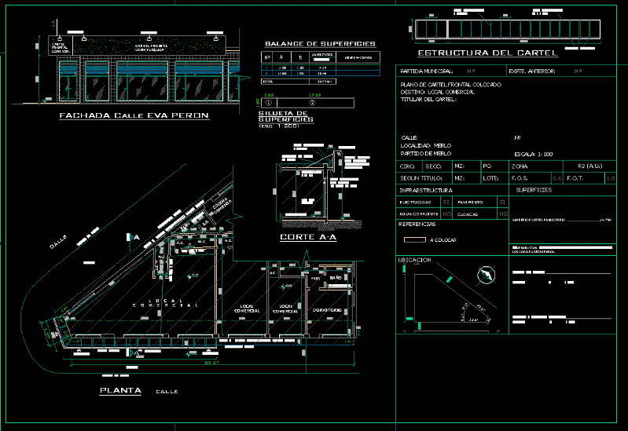Viewport: 628px width, 431px height.
Task: Click the UBICACION location map heading
Action: pyautogui.click(x=415, y=259)
